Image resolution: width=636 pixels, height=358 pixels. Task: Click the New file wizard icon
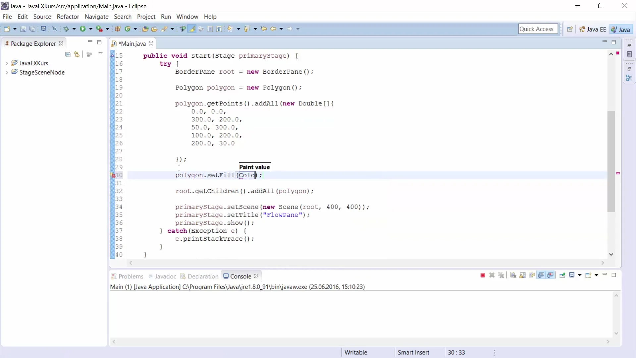(x=7, y=29)
